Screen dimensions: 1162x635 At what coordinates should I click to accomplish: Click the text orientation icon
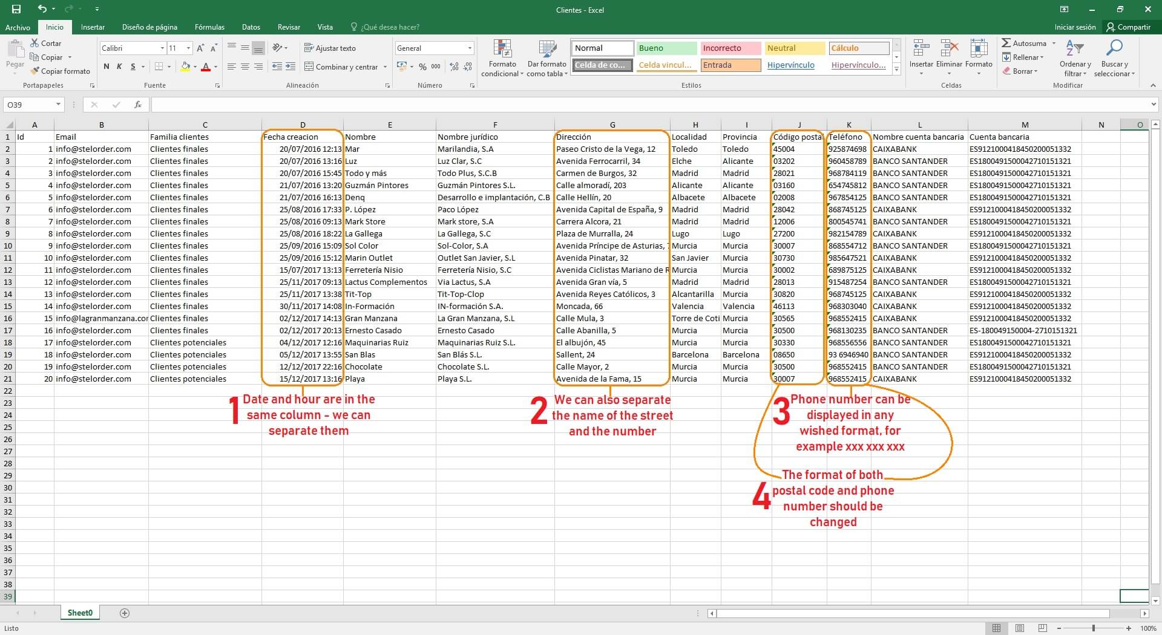[277, 48]
